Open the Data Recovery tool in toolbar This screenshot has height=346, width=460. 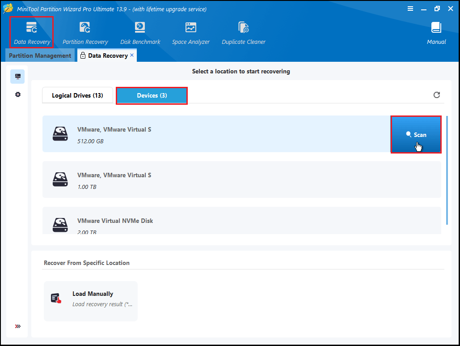click(32, 32)
